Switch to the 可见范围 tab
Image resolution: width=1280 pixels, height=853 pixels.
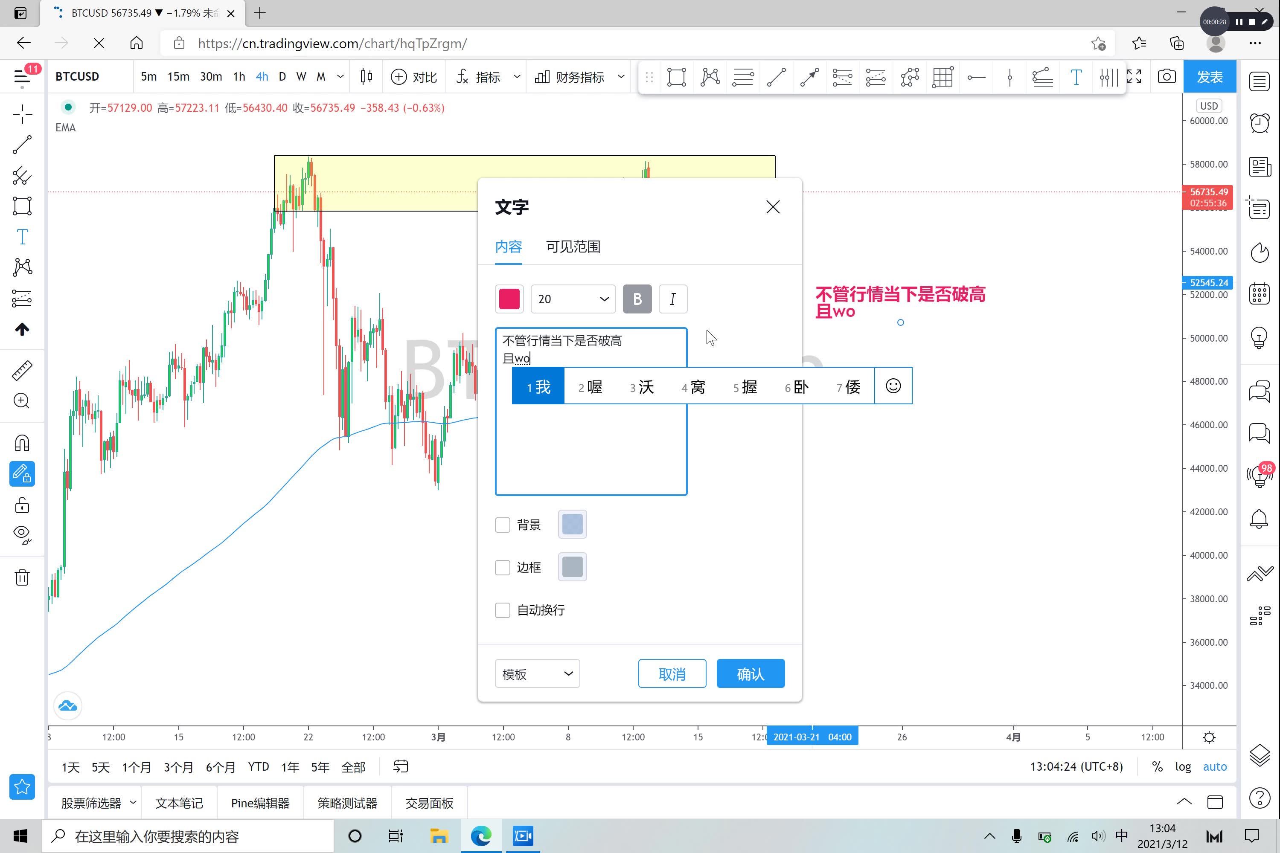click(573, 247)
